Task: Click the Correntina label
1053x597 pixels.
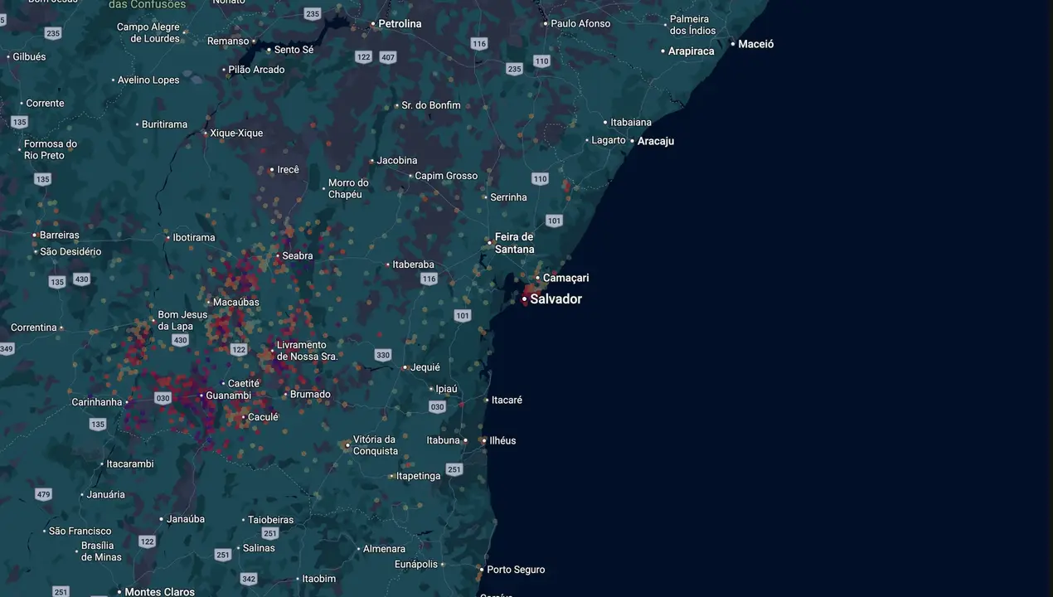Action: coord(34,328)
